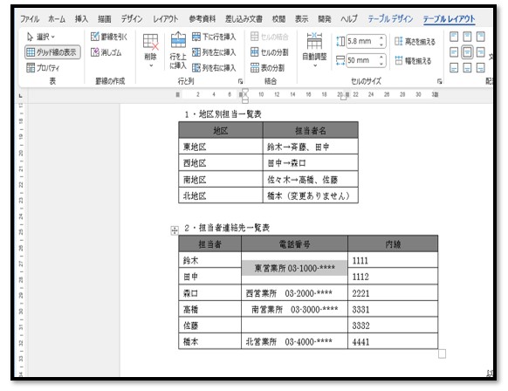
Task: Open the 自動調整 autofit dropdown
Action: pyautogui.click(x=314, y=51)
